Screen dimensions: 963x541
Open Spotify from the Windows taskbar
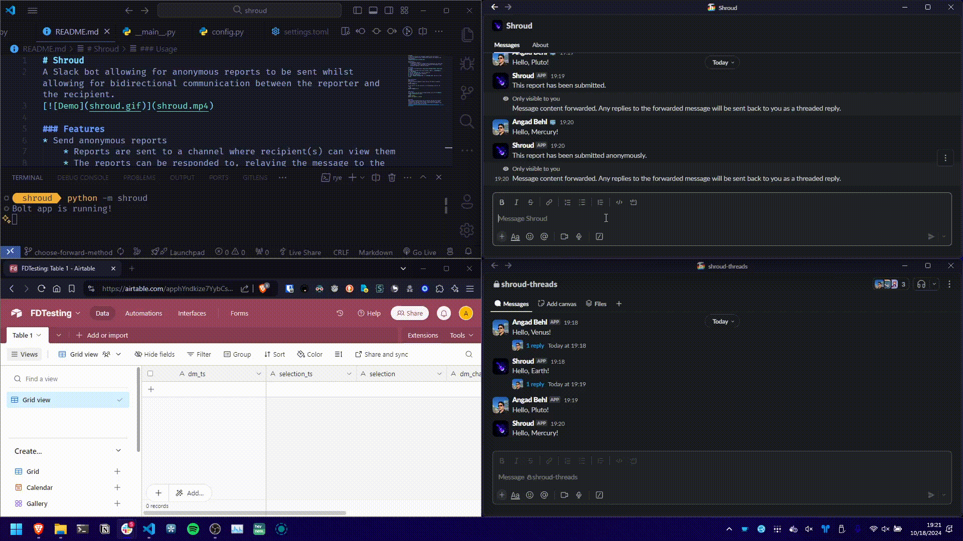193,529
